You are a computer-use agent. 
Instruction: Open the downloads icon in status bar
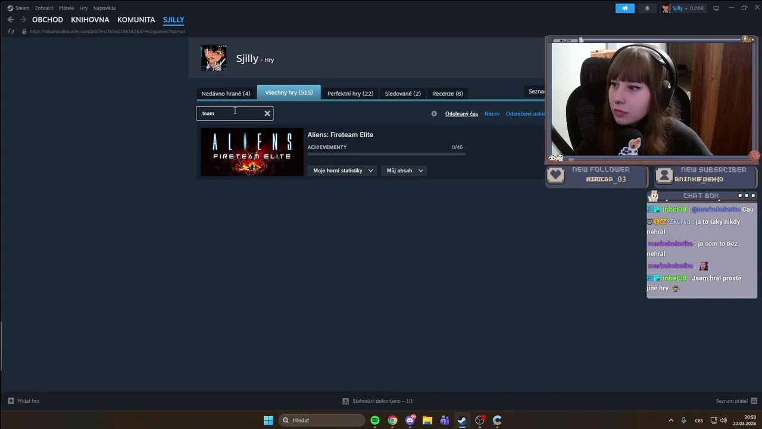pos(345,401)
